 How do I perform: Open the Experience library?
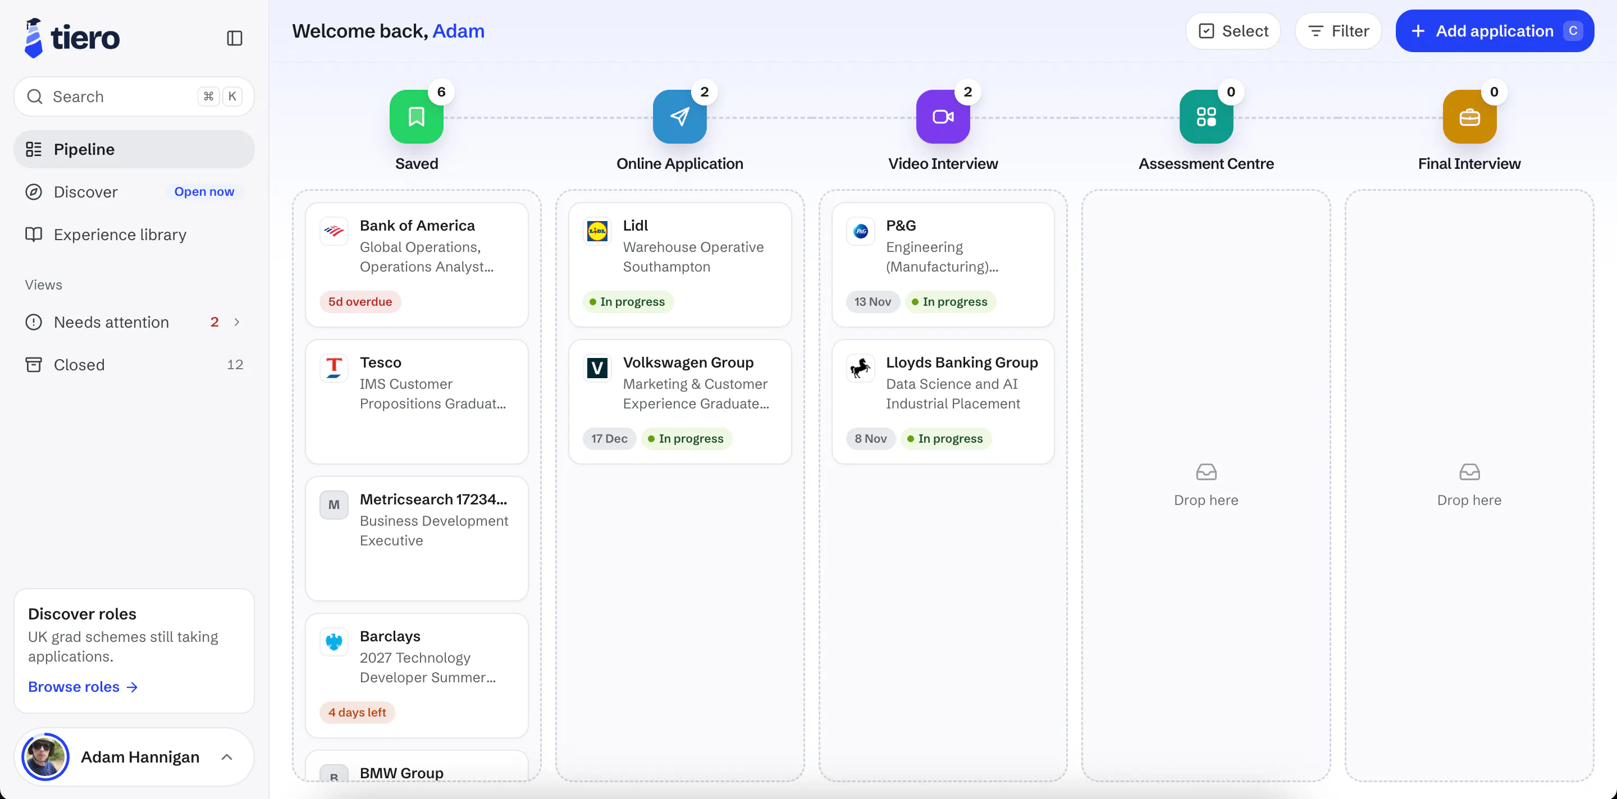tap(134, 235)
